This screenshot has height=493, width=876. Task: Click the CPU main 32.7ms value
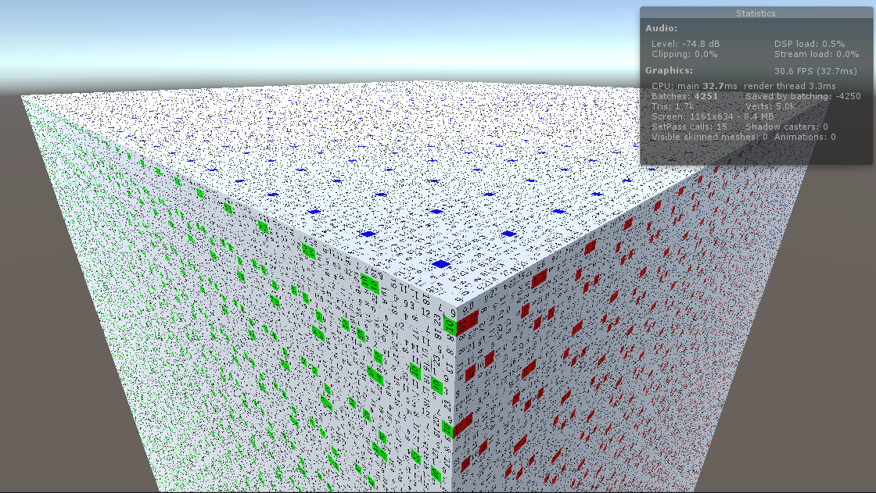click(695, 86)
